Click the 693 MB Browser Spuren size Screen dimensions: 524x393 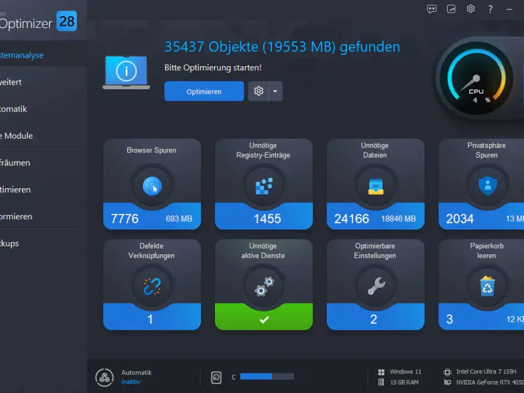coord(179,219)
